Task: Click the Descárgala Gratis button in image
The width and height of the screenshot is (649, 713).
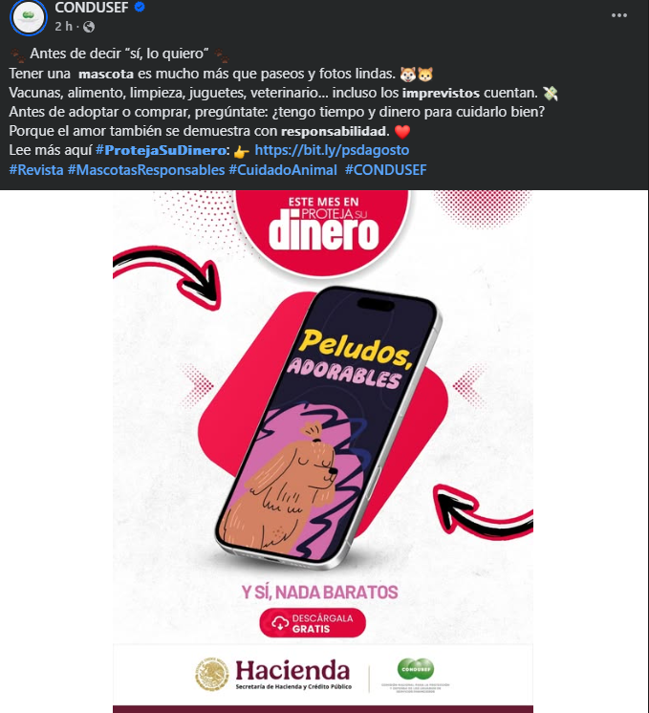Action: 313,623
